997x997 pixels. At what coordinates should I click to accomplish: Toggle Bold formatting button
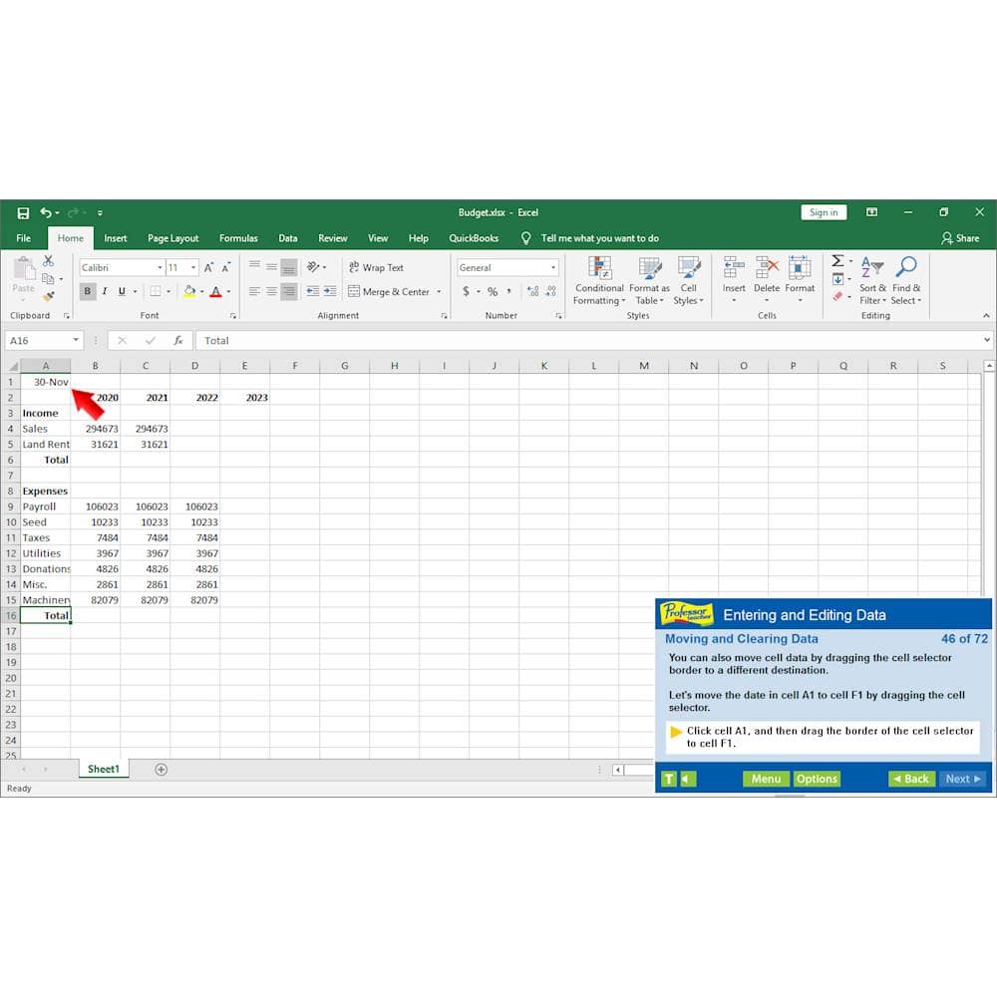[x=88, y=291]
